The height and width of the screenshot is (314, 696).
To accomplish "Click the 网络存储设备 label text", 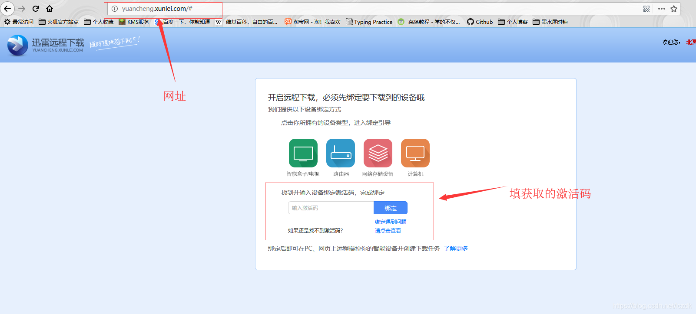I will (378, 174).
